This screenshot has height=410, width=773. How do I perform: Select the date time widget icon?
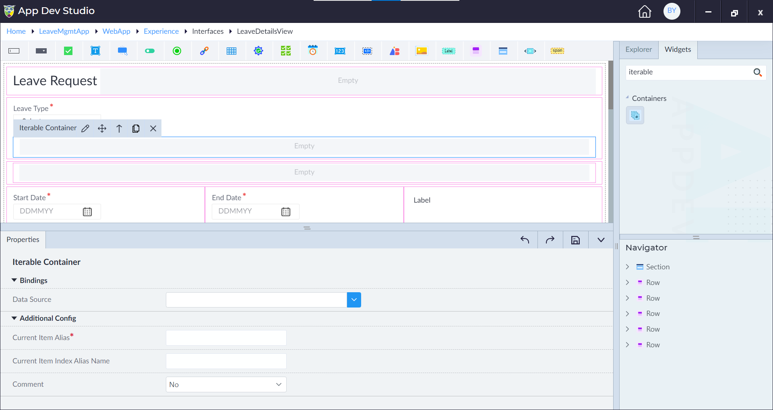point(313,50)
